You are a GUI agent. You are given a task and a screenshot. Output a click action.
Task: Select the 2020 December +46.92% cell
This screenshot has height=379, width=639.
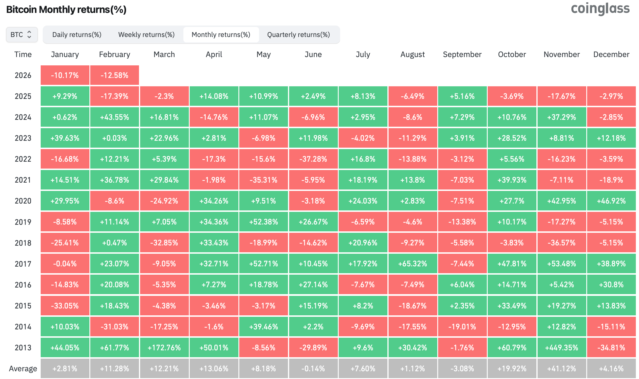pos(611,201)
